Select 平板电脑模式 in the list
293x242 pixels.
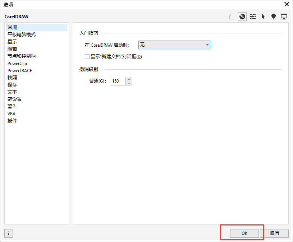point(37,35)
